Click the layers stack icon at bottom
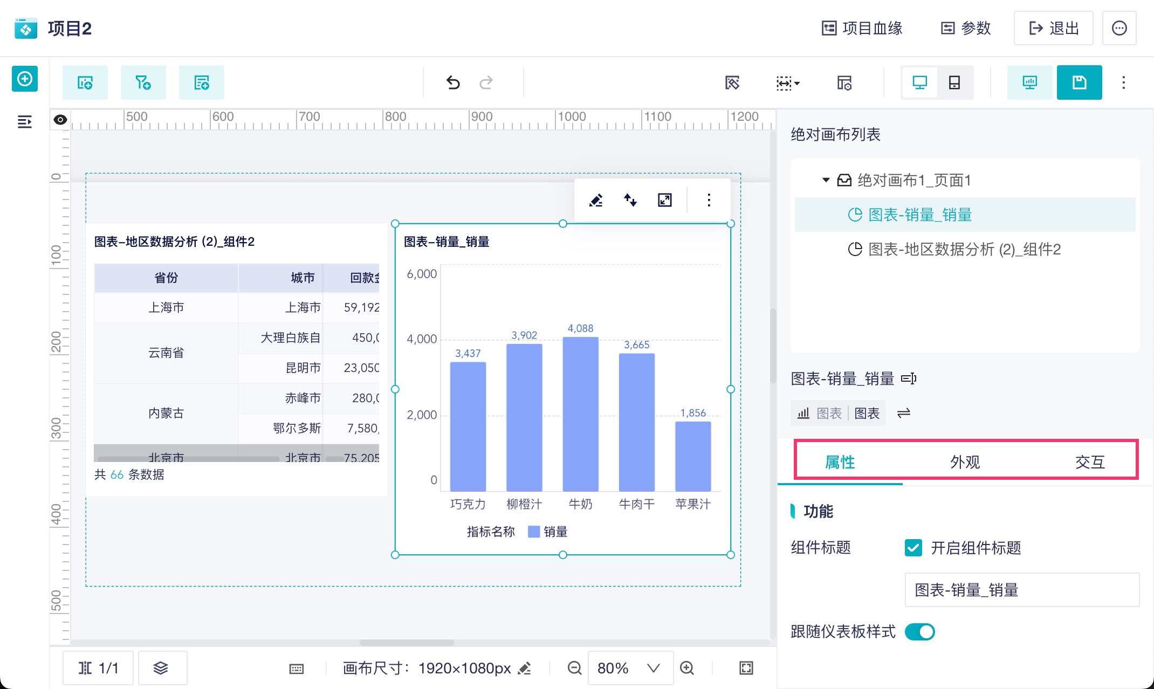This screenshot has height=689, width=1154. 161,668
